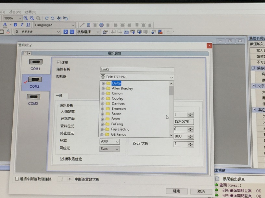Screen dimensions: 265x198
Task: Open the 視窗(W) menu
Action: point(15,12)
